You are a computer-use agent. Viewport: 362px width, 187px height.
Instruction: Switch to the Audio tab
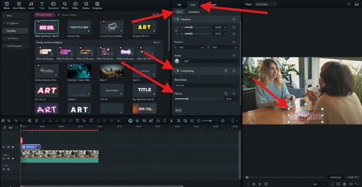point(31,5)
